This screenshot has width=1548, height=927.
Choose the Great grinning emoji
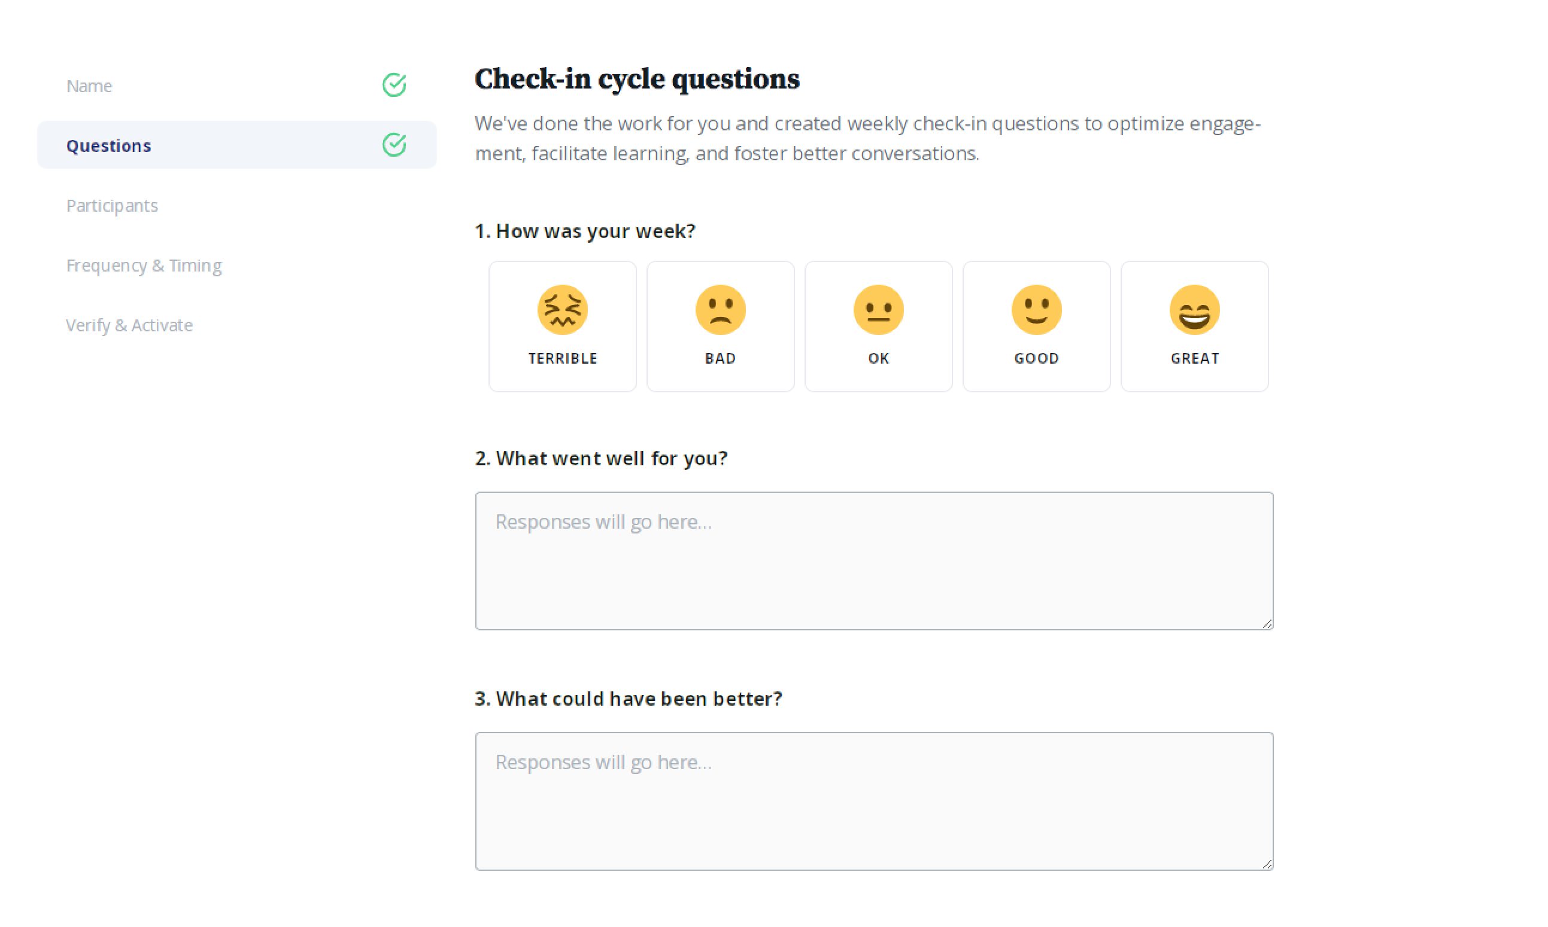click(x=1194, y=310)
